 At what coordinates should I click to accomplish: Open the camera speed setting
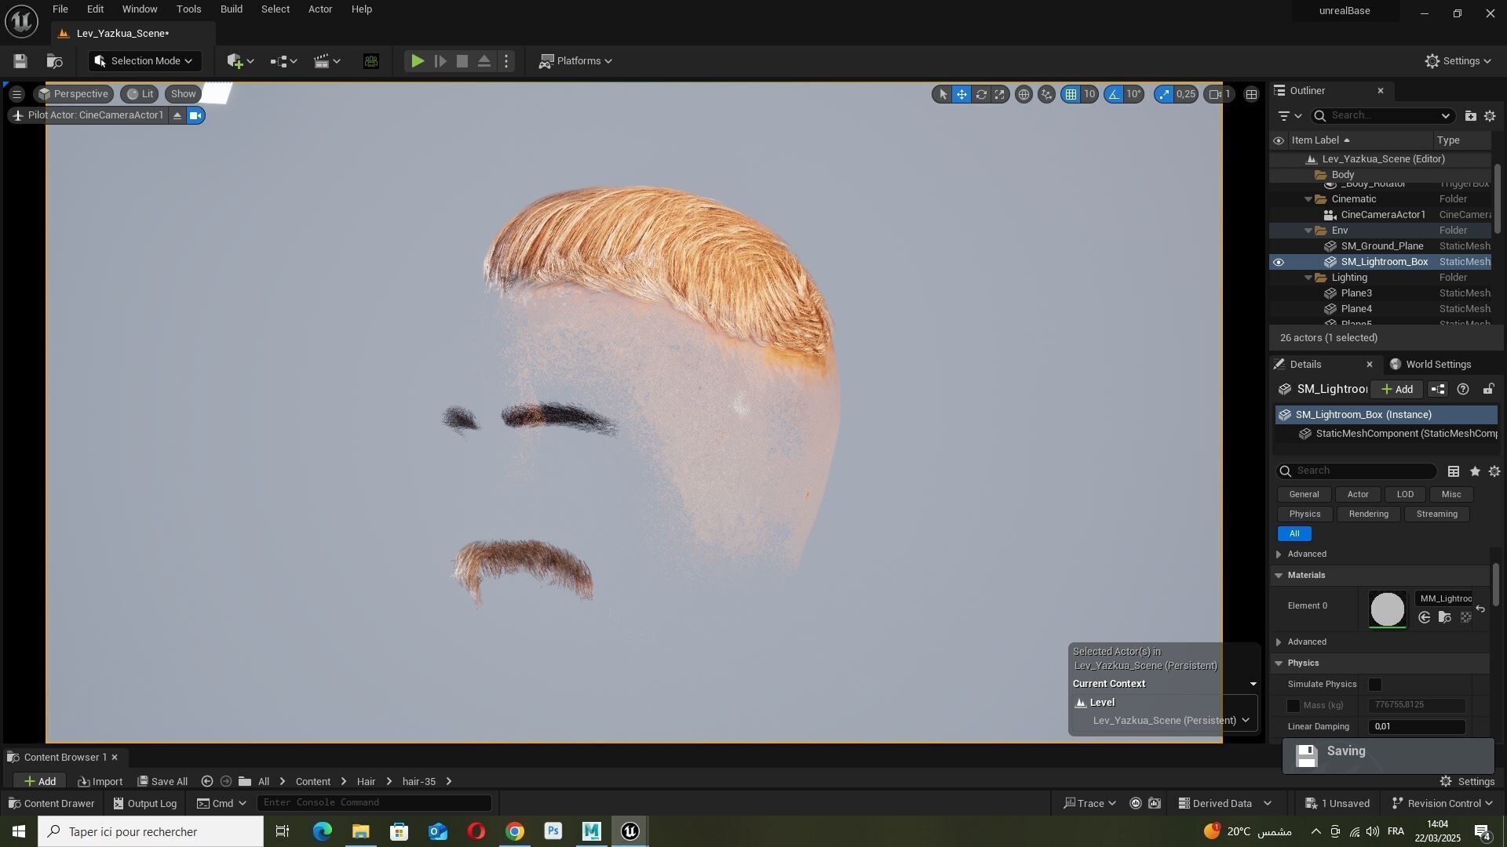(1221, 95)
